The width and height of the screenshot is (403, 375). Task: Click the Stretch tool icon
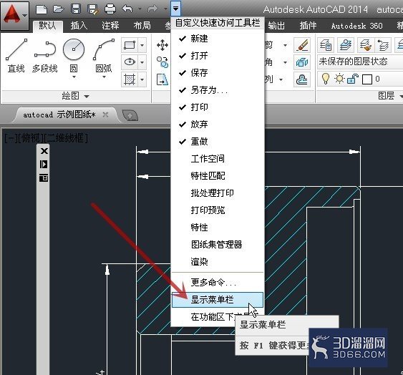click(x=162, y=79)
